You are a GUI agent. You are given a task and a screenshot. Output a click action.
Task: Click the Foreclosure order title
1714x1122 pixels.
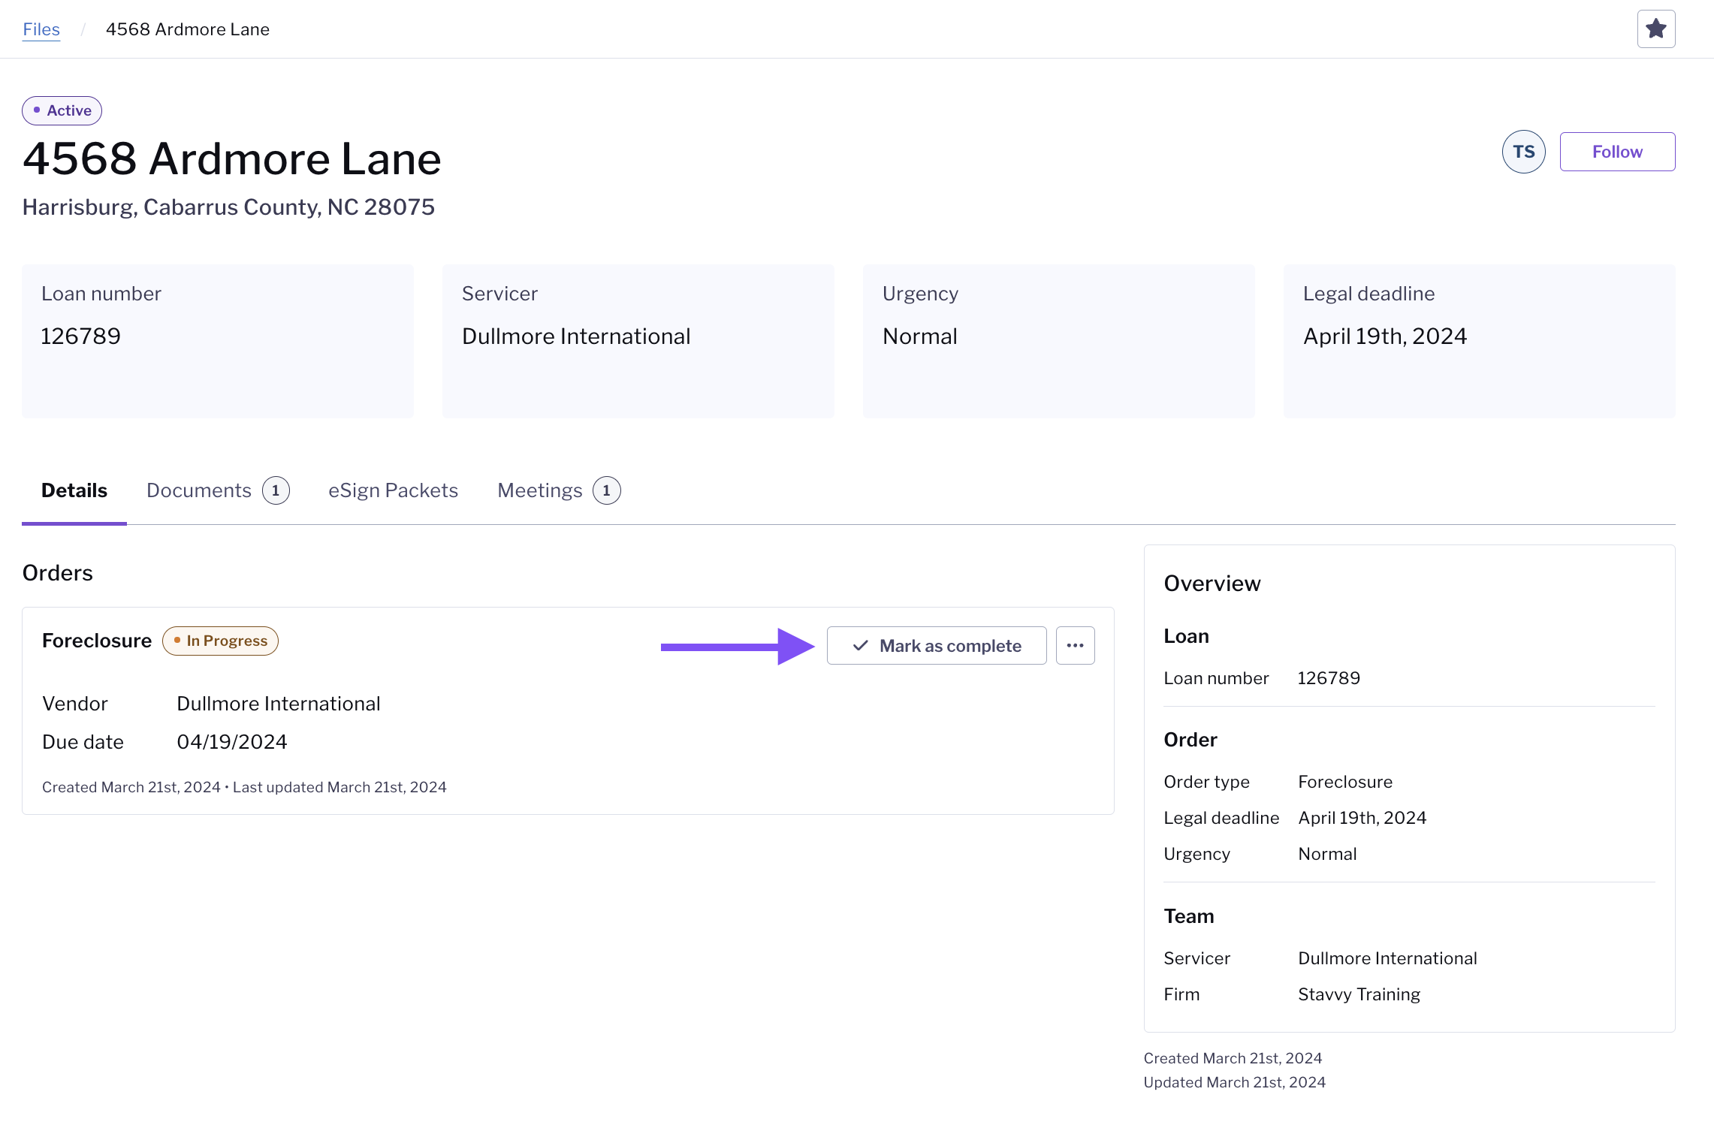tap(97, 641)
